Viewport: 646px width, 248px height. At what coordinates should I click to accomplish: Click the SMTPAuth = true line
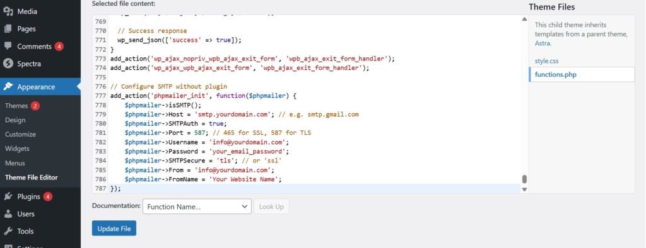[176, 123]
